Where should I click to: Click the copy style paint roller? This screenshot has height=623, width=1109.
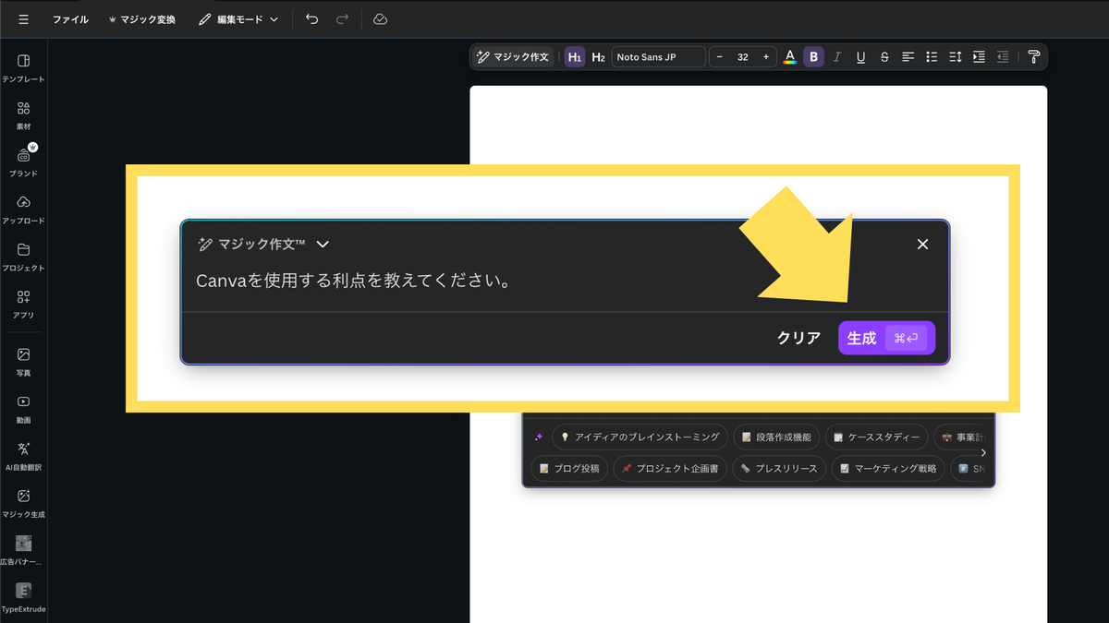(1034, 57)
